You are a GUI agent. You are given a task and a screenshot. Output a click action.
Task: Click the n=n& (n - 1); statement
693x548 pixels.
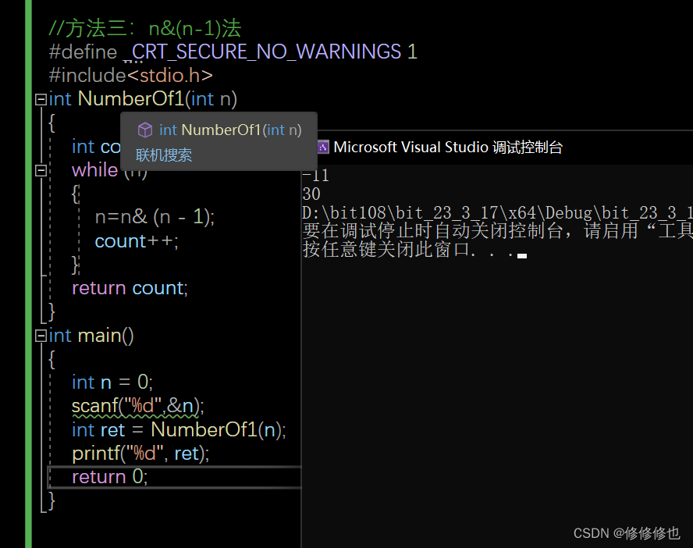(x=155, y=217)
